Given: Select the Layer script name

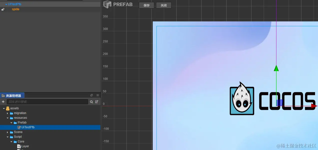Looking at the screenshot, I should [25, 146].
